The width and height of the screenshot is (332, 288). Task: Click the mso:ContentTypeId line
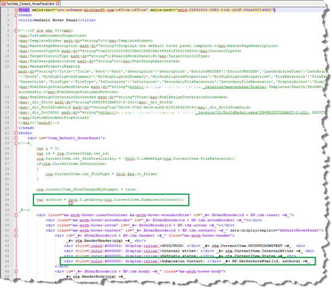130,51
